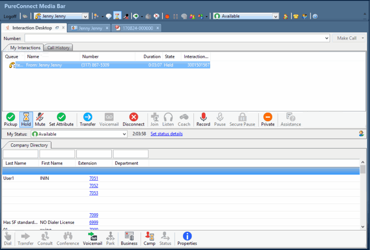Open Properties in the directory toolbar
Image resolution: width=370 pixels, height=250 pixels.
[x=187, y=239]
